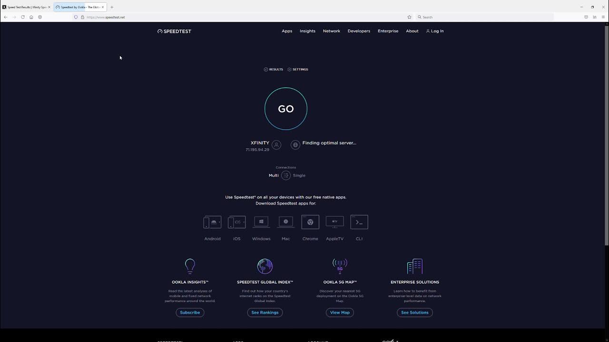Image resolution: width=609 pixels, height=342 pixels.
Task: Click the Ookla Insights lightbulb icon
Action: (x=190, y=266)
